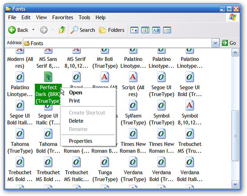Screen dimensions: 247x196
Task: Click the Segoe UI Italic (T... label
Action: [x=48, y=119]
